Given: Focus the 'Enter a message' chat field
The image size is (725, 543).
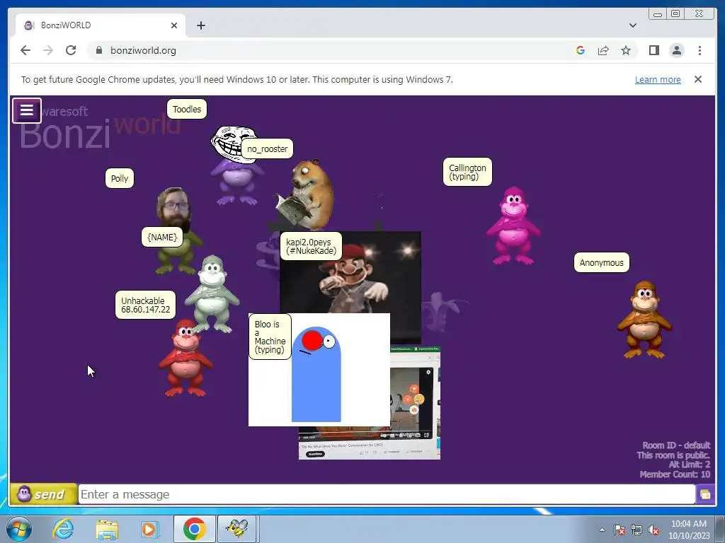Looking at the screenshot, I should coord(387,494).
